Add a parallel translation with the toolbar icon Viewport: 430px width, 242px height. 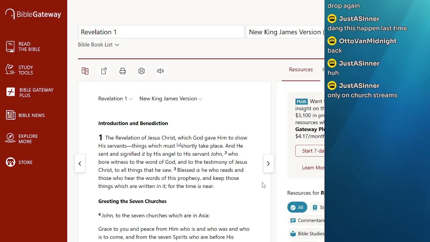pyautogui.click(x=85, y=71)
